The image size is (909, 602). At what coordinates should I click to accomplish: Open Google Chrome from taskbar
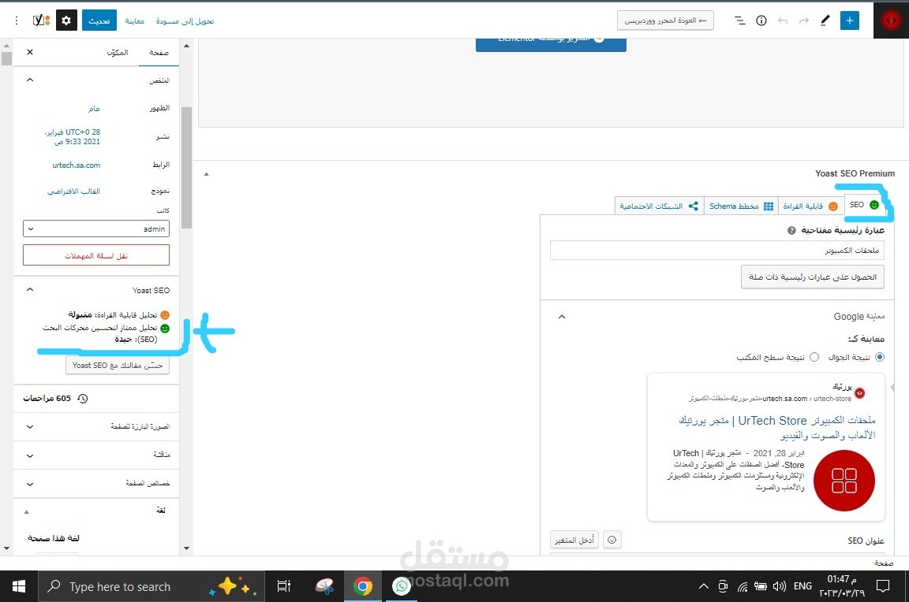(363, 586)
